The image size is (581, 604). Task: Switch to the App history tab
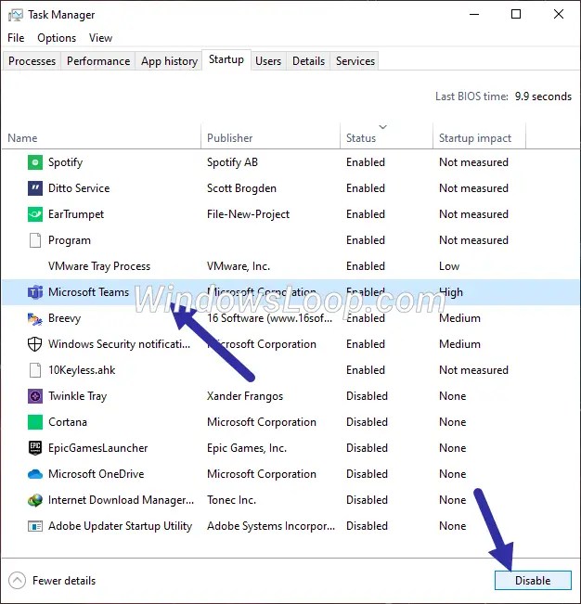169,61
